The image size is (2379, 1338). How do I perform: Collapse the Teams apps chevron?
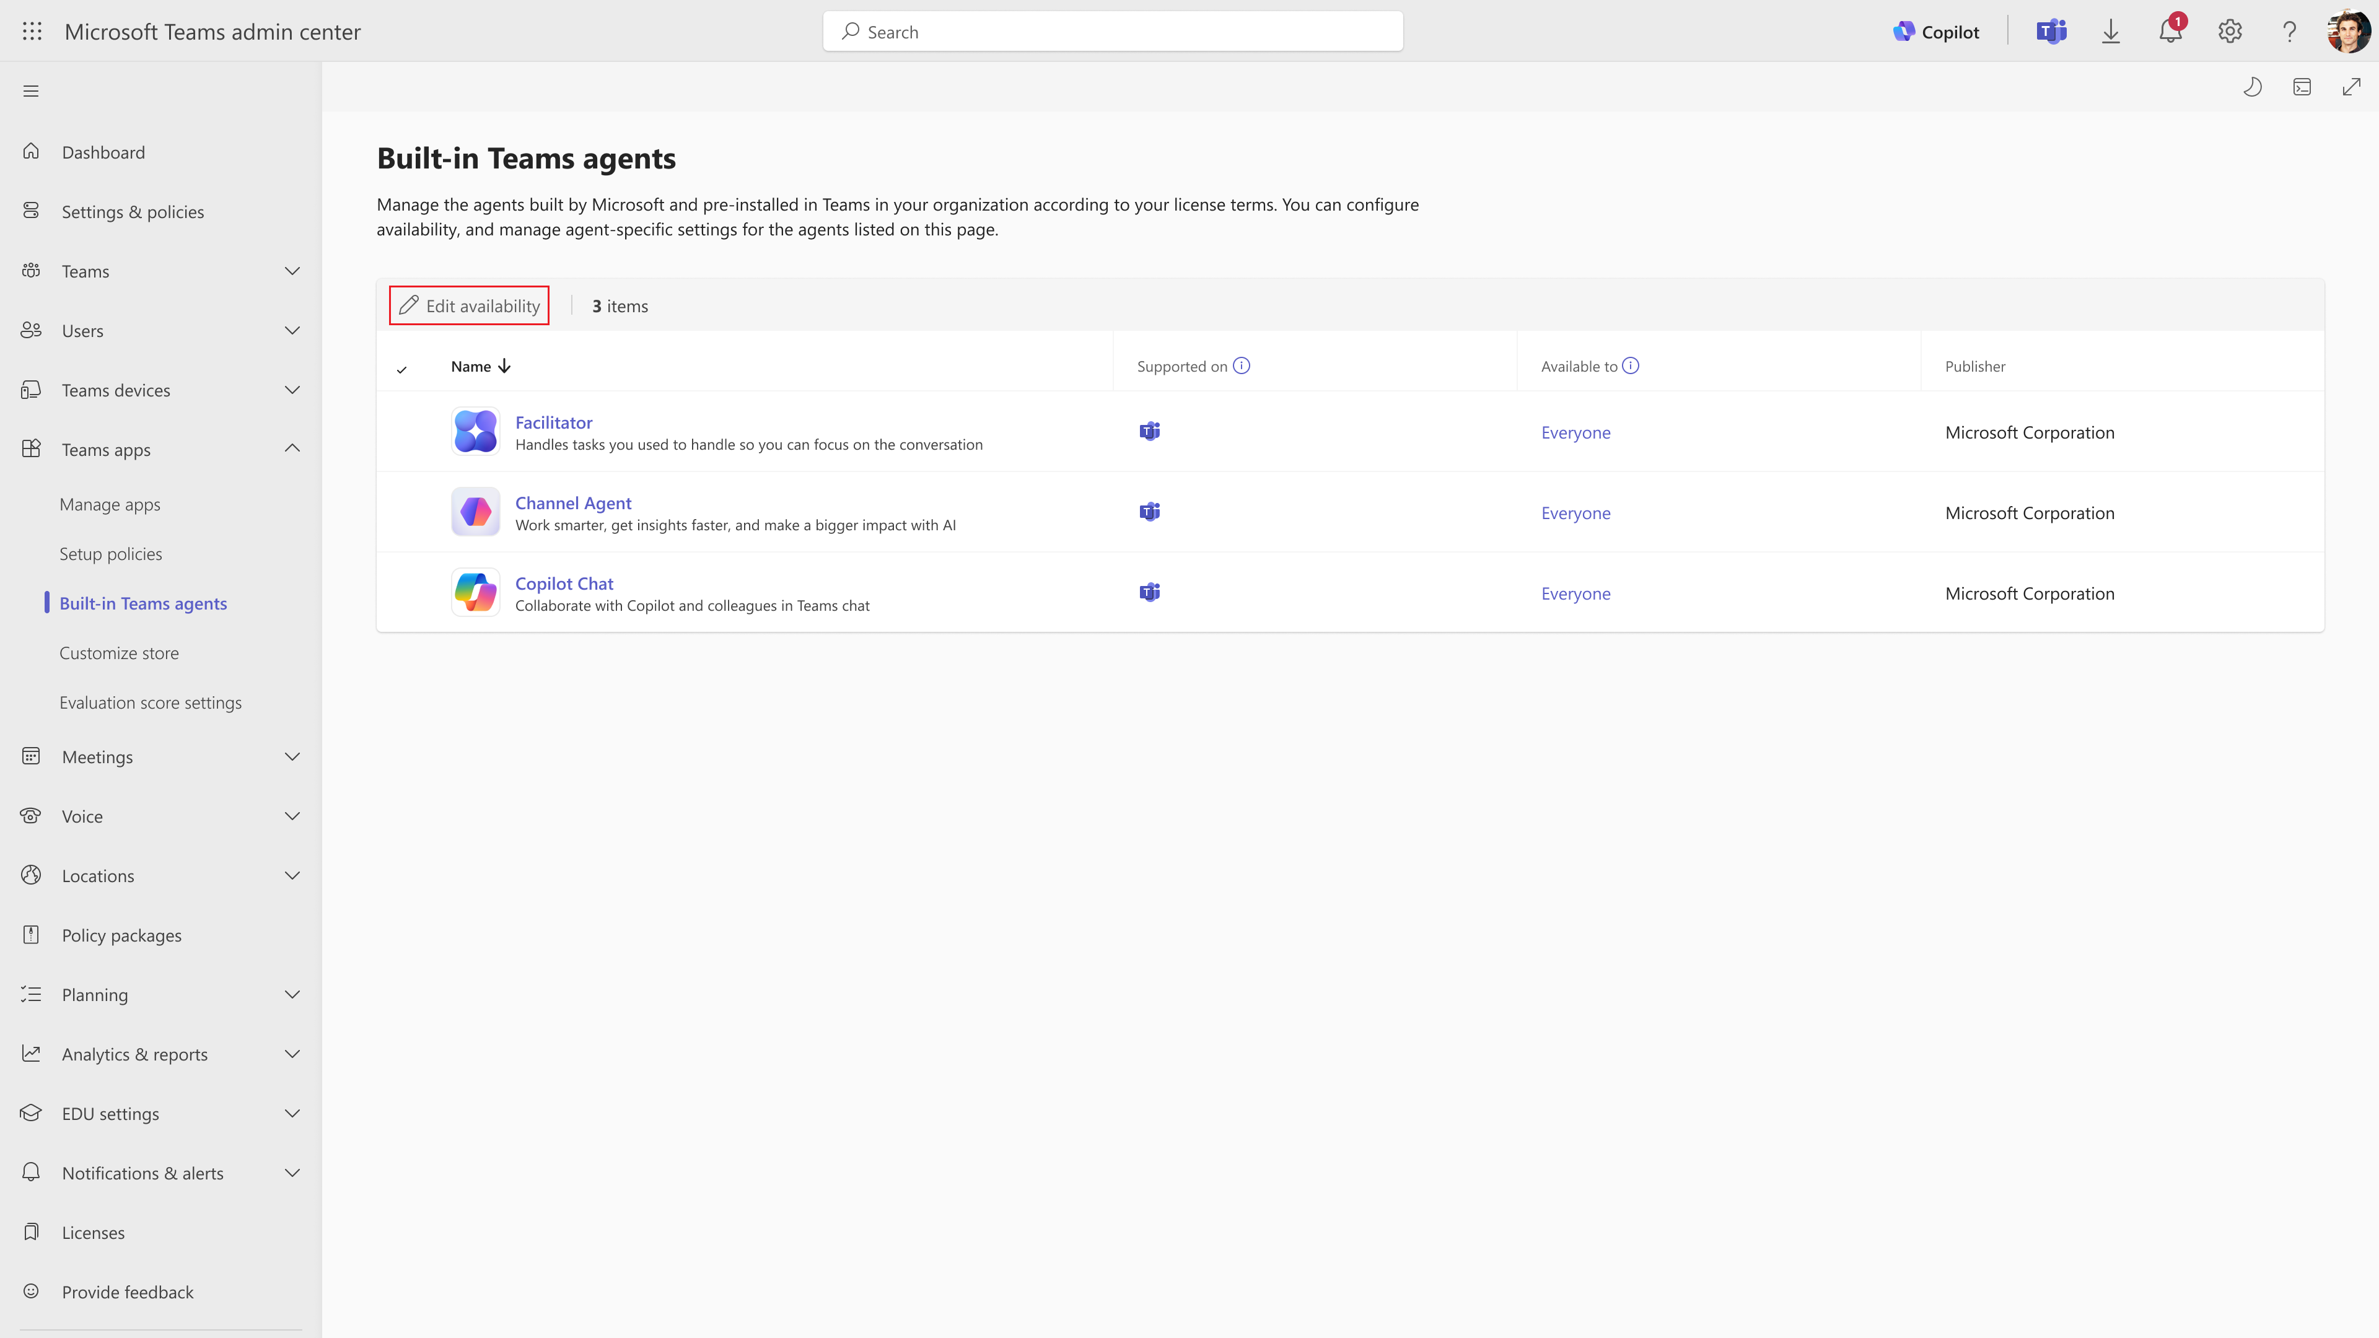point(293,448)
